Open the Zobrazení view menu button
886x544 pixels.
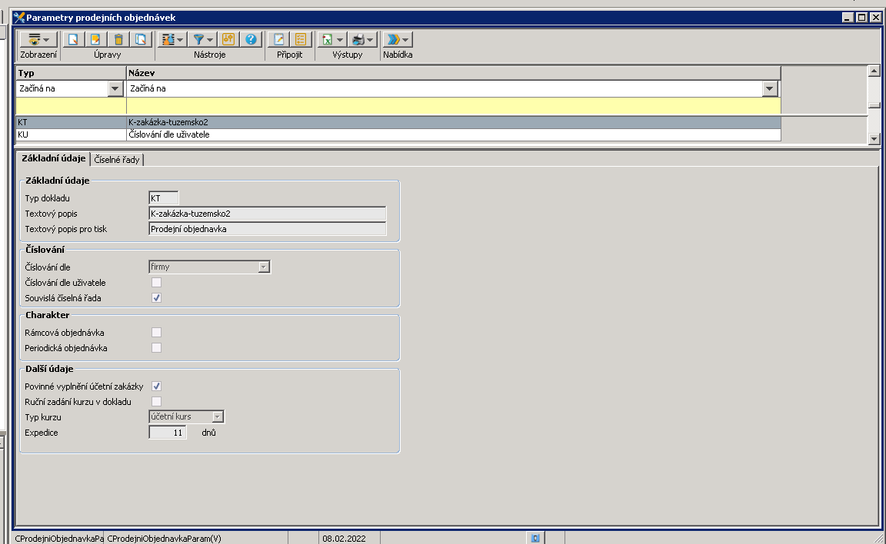(x=38, y=39)
